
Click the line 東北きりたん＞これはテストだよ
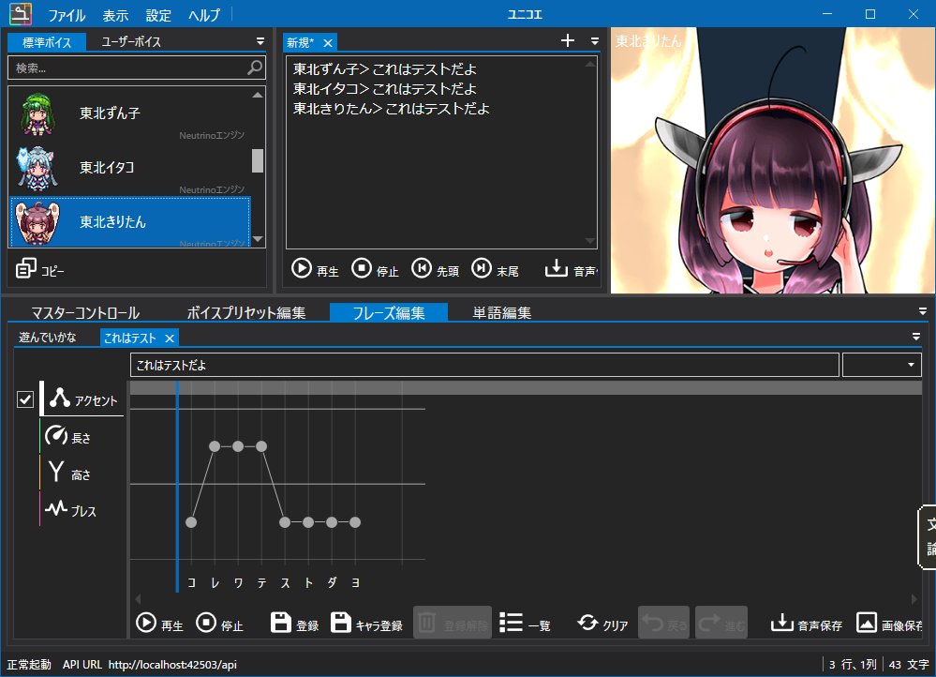click(391, 109)
